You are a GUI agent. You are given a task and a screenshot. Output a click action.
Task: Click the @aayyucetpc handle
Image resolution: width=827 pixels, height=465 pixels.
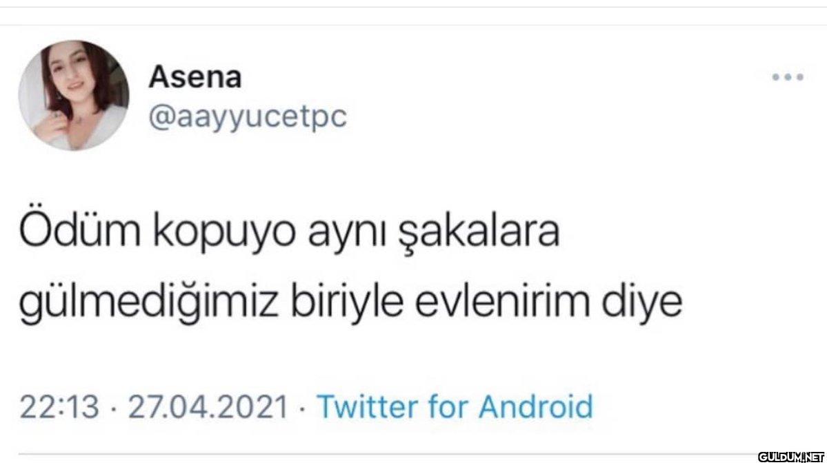(248, 117)
